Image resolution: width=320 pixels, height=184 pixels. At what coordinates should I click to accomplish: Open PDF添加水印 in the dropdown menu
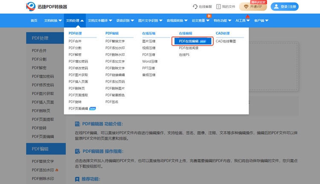point(115,48)
